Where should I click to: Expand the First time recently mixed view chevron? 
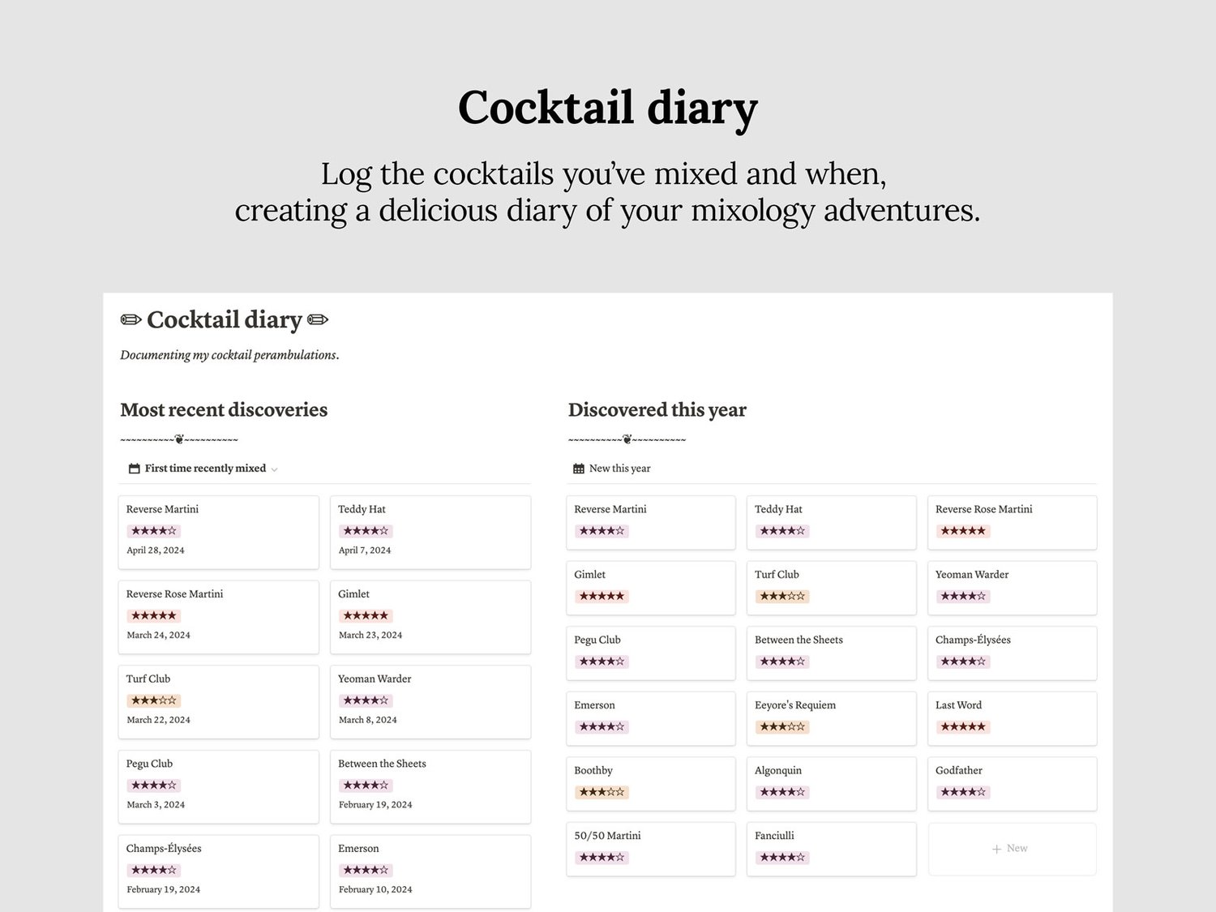(274, 469)
